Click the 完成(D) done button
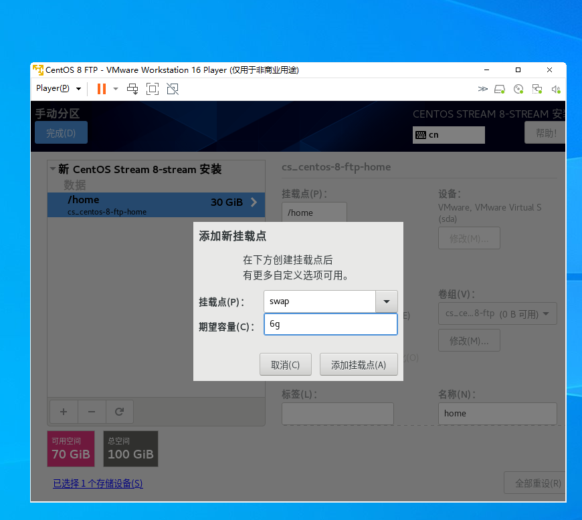 click(62, 133)
